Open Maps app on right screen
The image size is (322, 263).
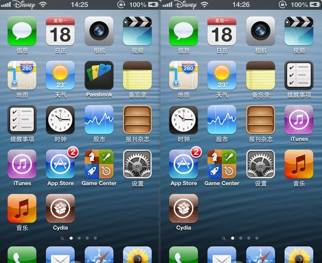pos(184,75)
